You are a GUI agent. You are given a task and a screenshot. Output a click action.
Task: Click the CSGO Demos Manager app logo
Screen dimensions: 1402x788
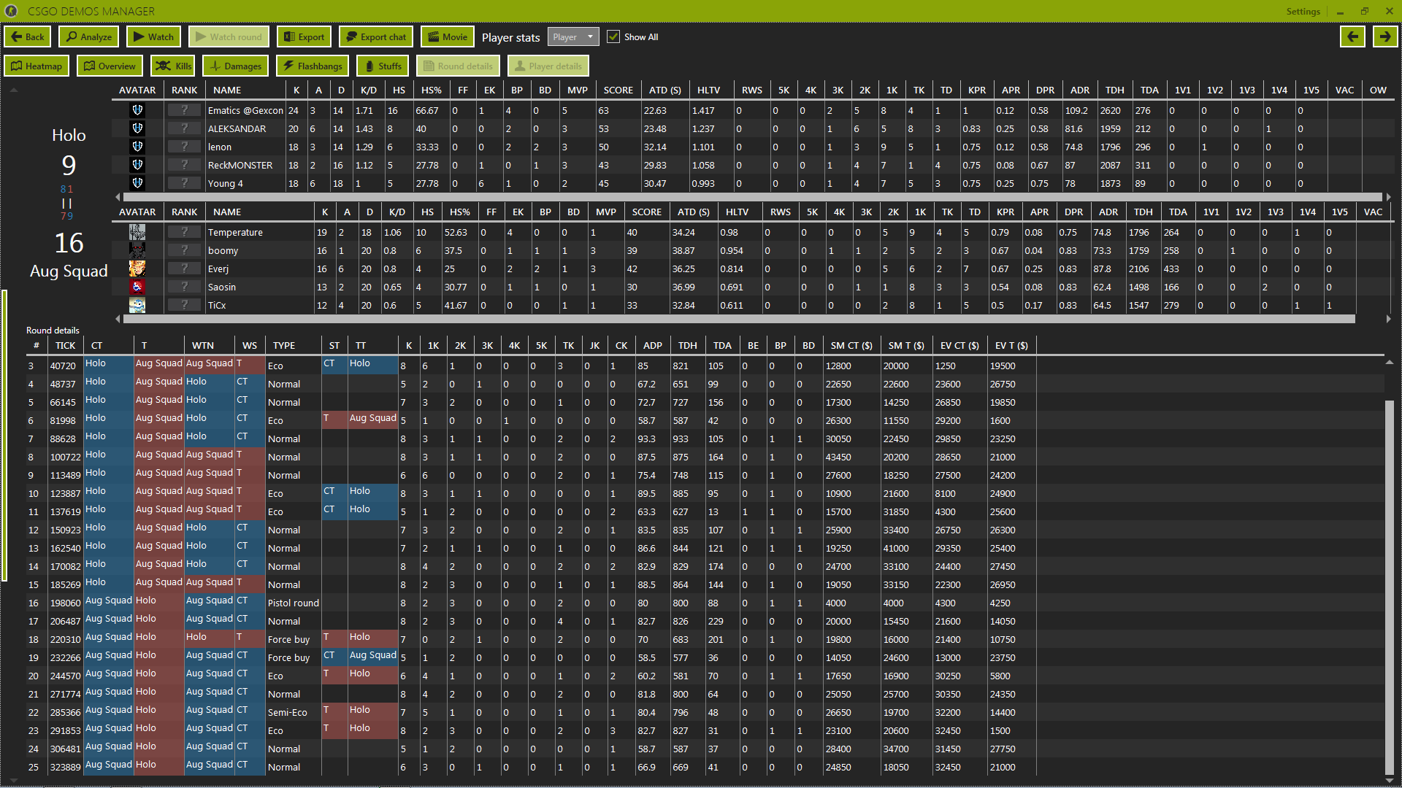11,11
